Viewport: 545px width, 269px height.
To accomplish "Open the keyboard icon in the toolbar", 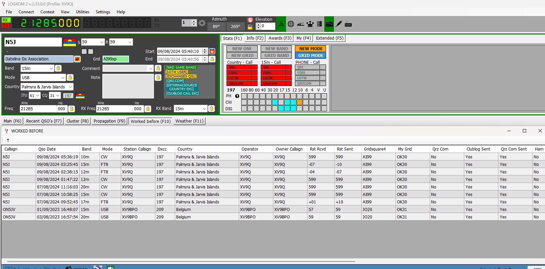I will pos(348,24).
